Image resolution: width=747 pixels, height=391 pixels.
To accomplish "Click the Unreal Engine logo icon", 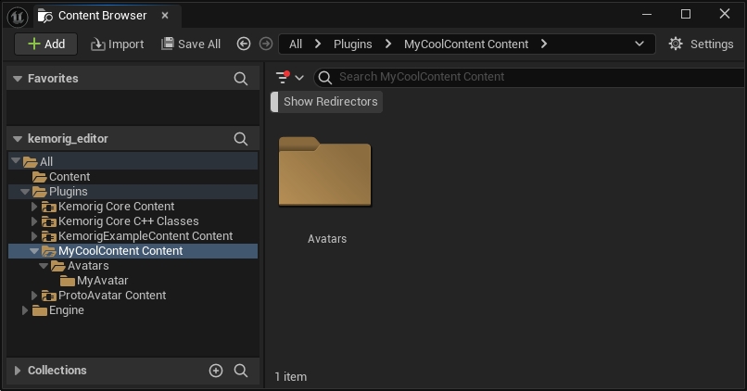I will coord(17,16).
